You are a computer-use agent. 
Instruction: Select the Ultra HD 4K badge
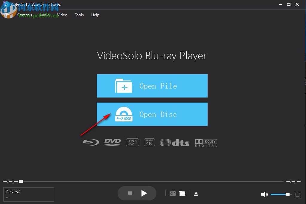149,142
